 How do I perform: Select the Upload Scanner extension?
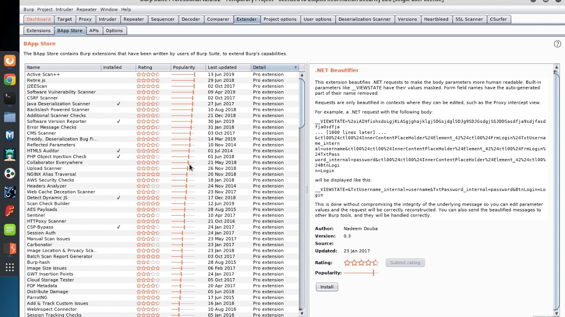(162, 169)
